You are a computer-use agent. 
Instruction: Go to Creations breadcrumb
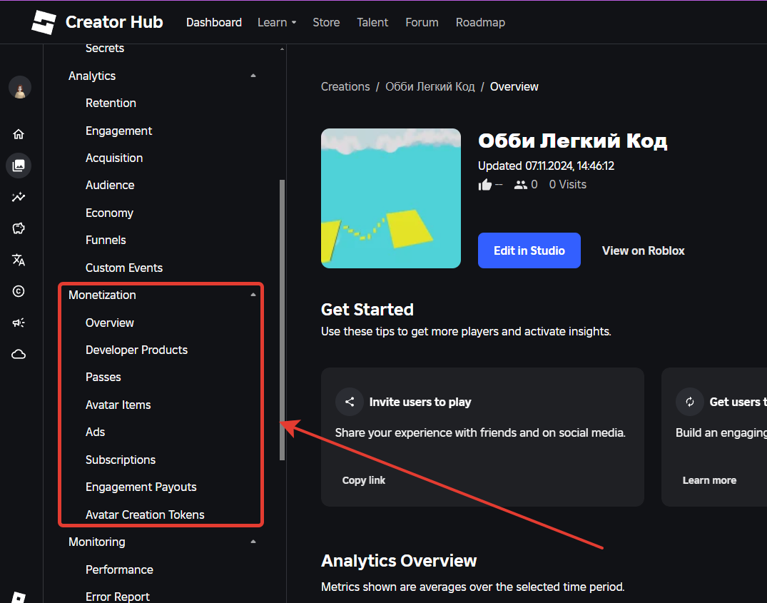(x=345, y=86)
